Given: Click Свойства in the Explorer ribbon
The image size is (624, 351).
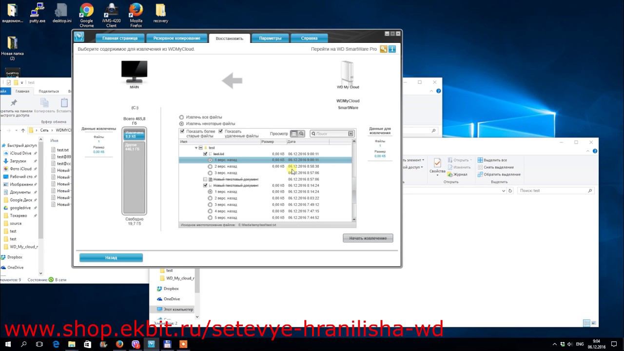Looking at the screenshot, I should pos(437,166).
